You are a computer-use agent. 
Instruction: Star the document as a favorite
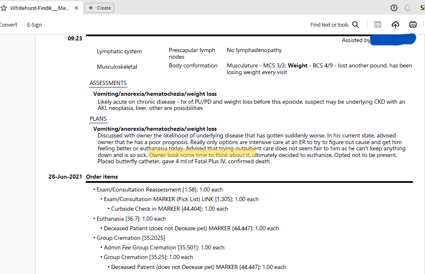pyautogui.click(x=4, y=8)
